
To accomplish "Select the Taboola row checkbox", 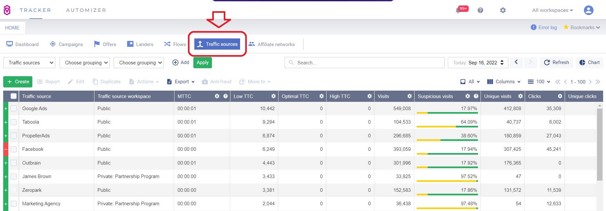I will coord(13,122).
